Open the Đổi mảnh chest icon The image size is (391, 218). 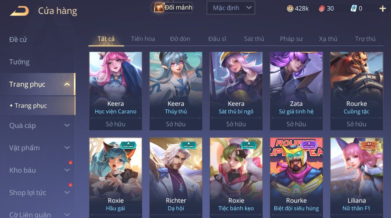tap(159, 8)
